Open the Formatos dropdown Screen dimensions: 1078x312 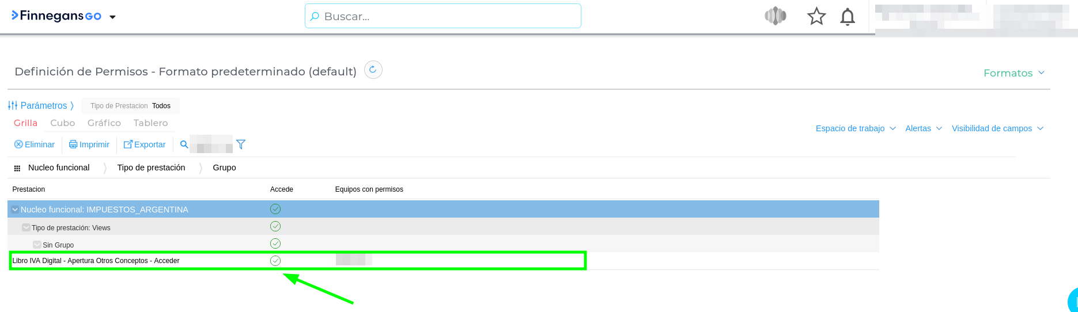[x=1013, y=73]
